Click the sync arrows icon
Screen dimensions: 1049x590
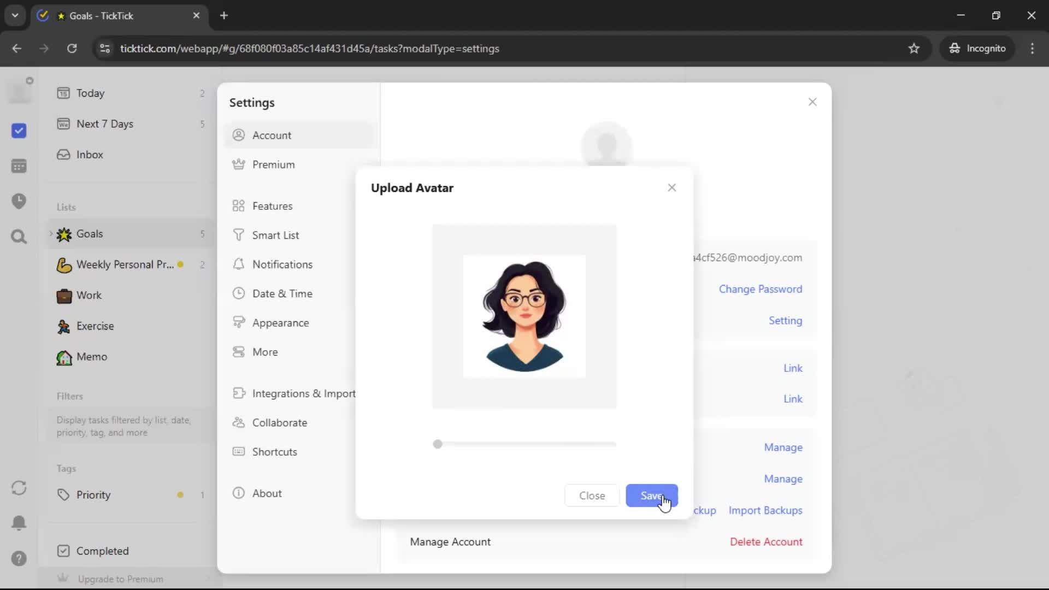19,488
